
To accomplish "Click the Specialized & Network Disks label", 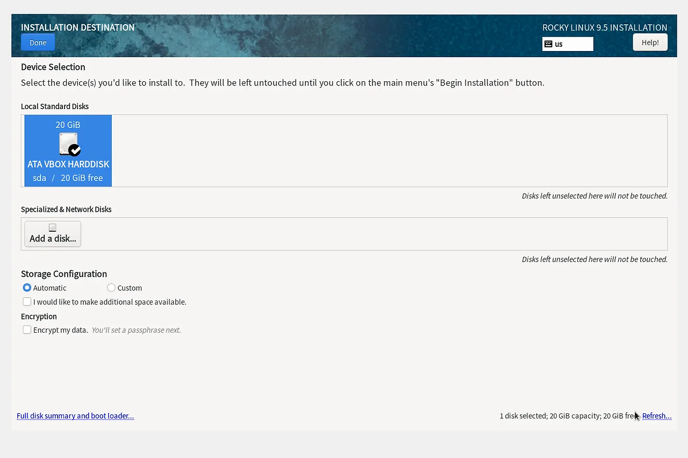I will tap(66, 209).
